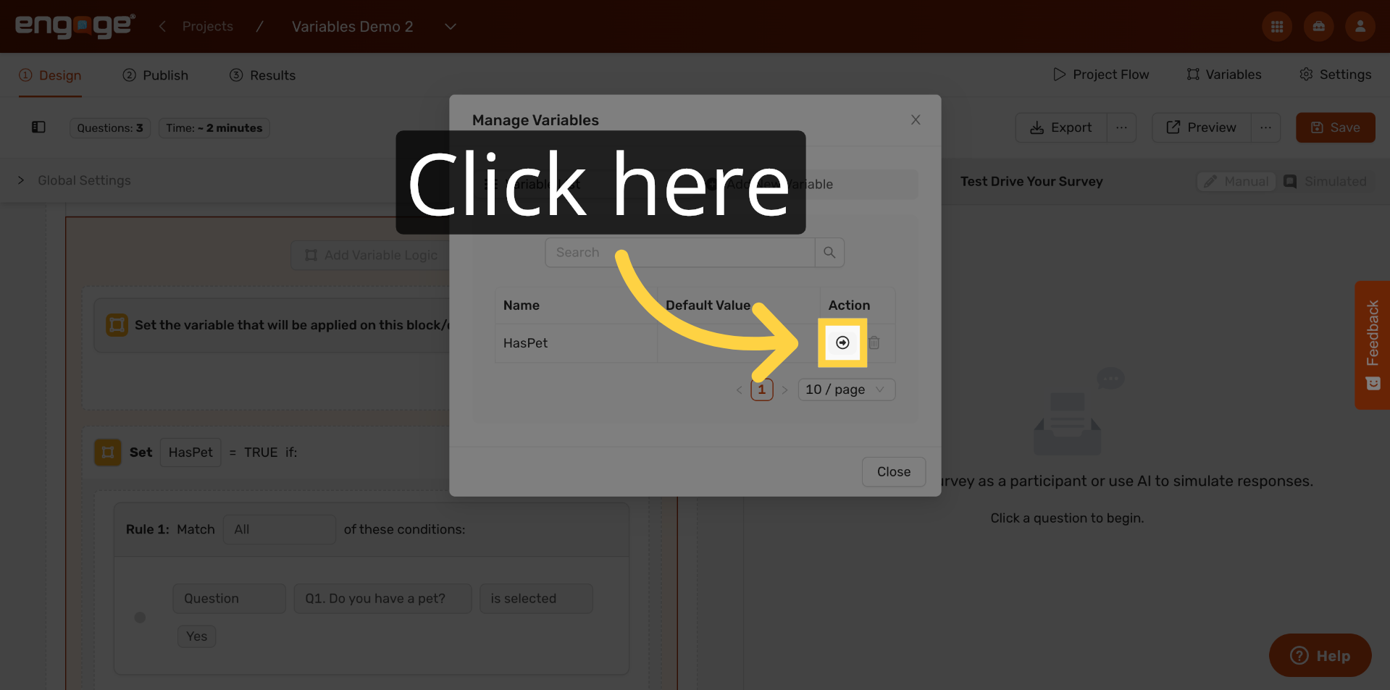This screenshot has width=1390, height=690.
Task: Click the Time: ~ 2 minutes badge
Action: 214,128
